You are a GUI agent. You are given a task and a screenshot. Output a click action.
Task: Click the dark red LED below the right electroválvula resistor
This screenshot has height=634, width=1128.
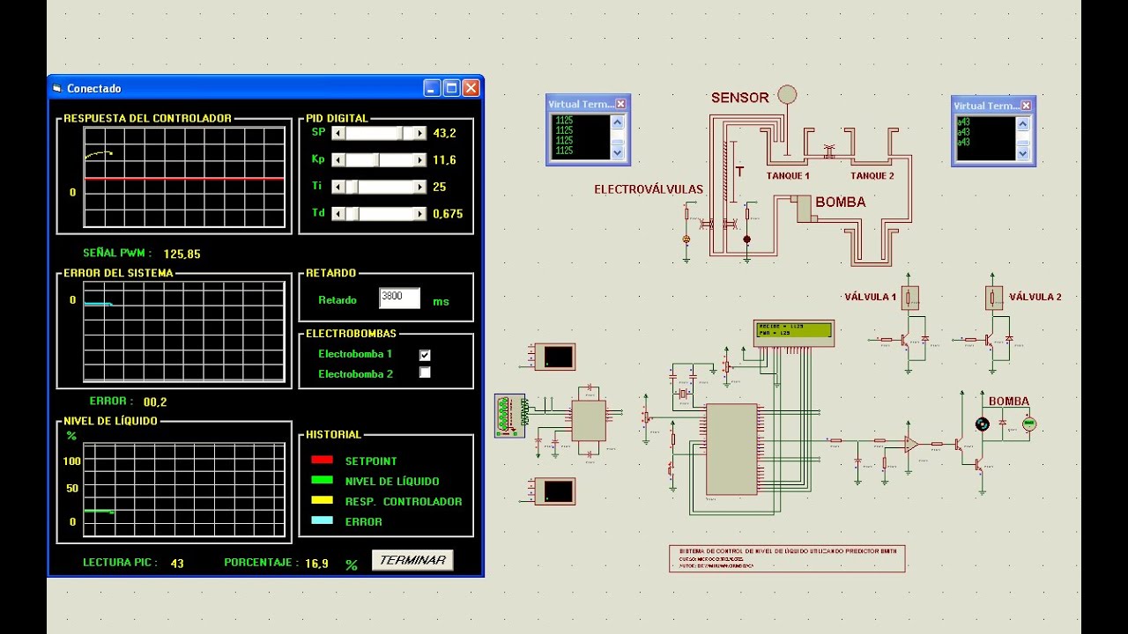(x=746, y=239)
